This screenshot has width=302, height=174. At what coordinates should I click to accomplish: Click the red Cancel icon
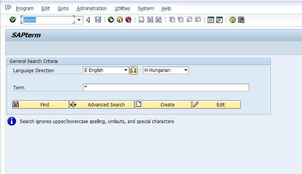point(129,20)
